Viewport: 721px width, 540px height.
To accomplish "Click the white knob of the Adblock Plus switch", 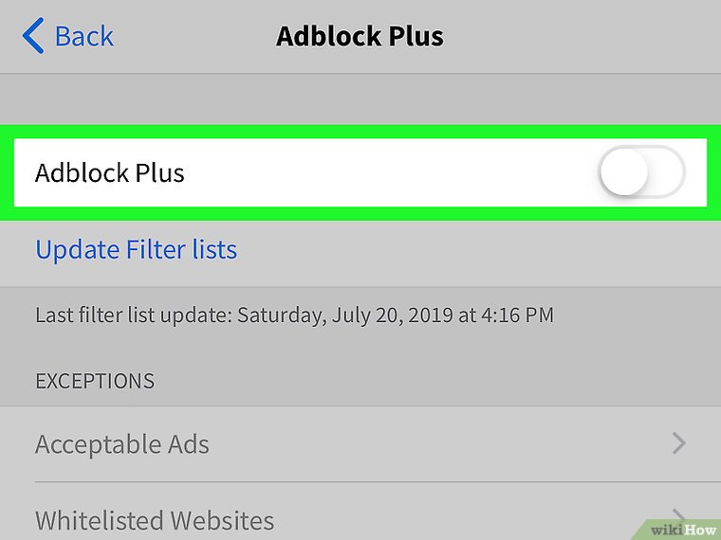I will pyautogui.click(x=624, y=173).
